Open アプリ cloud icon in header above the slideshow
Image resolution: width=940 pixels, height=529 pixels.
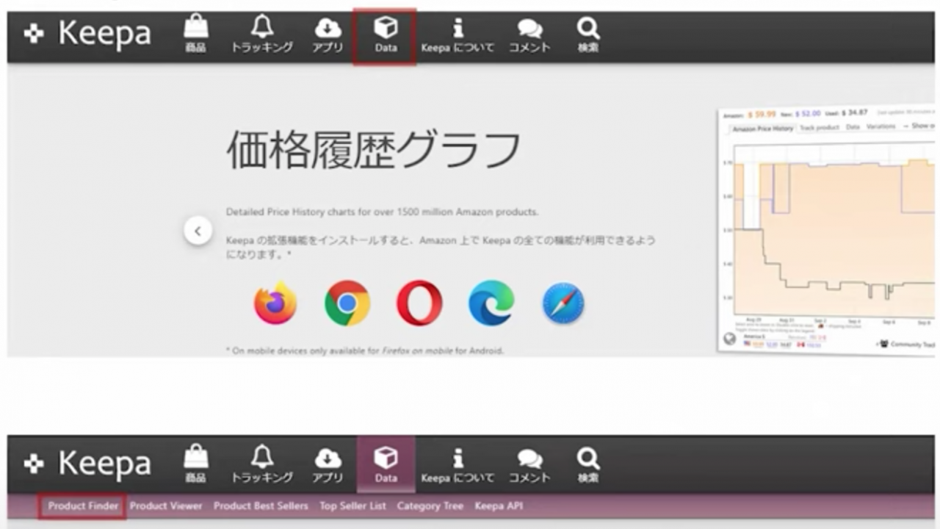[328, 35]
